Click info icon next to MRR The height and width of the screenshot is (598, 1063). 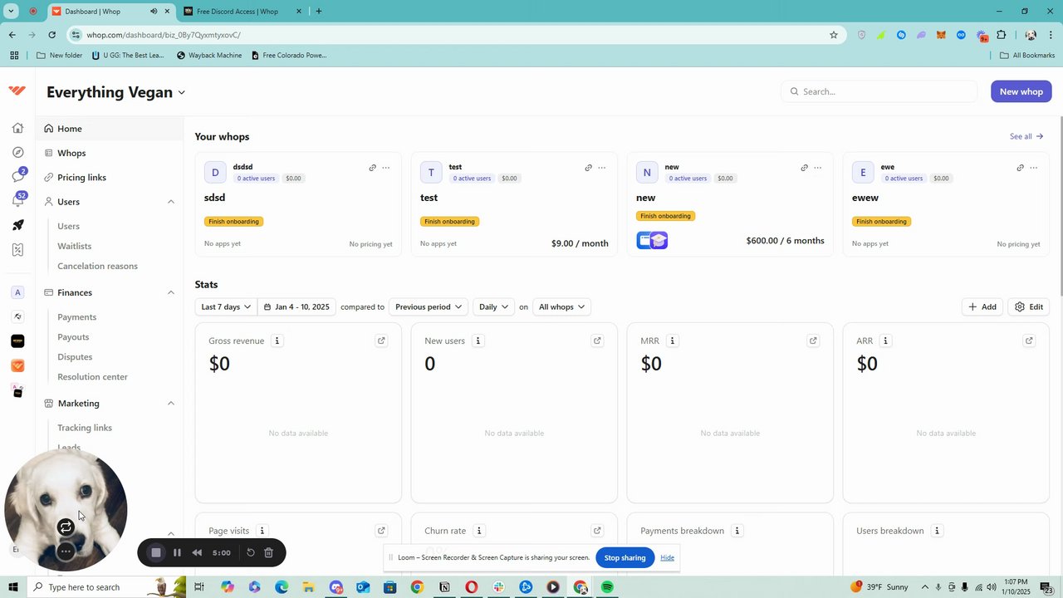(x=672, y=341)
